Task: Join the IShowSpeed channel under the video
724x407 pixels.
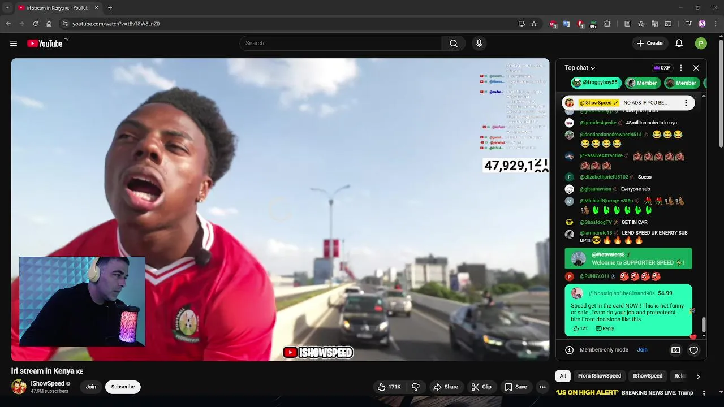Action: (91, 387)
